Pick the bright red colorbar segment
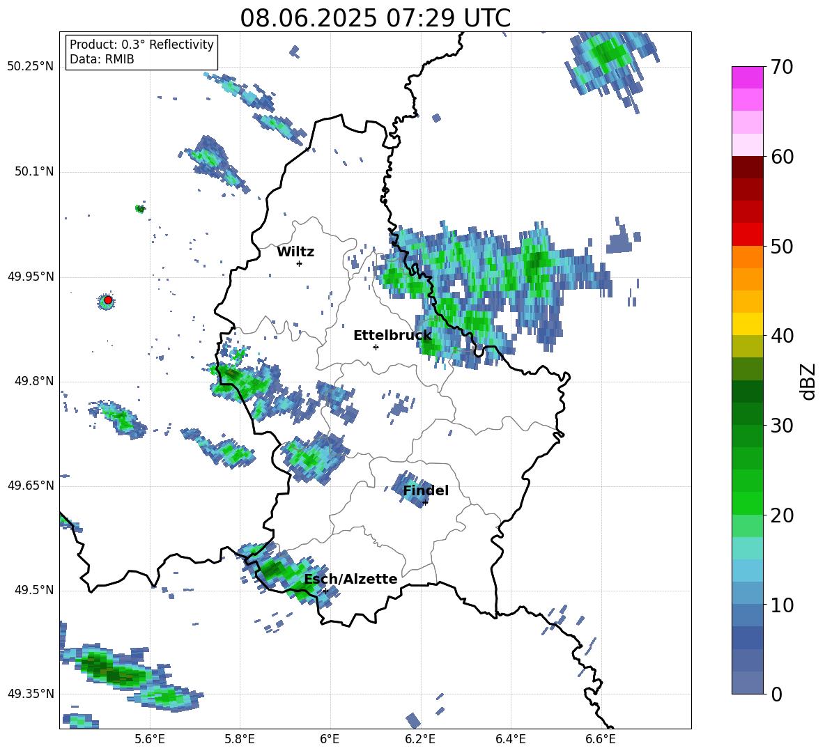This screenshot has height=753, width=825. coord(747,234)
